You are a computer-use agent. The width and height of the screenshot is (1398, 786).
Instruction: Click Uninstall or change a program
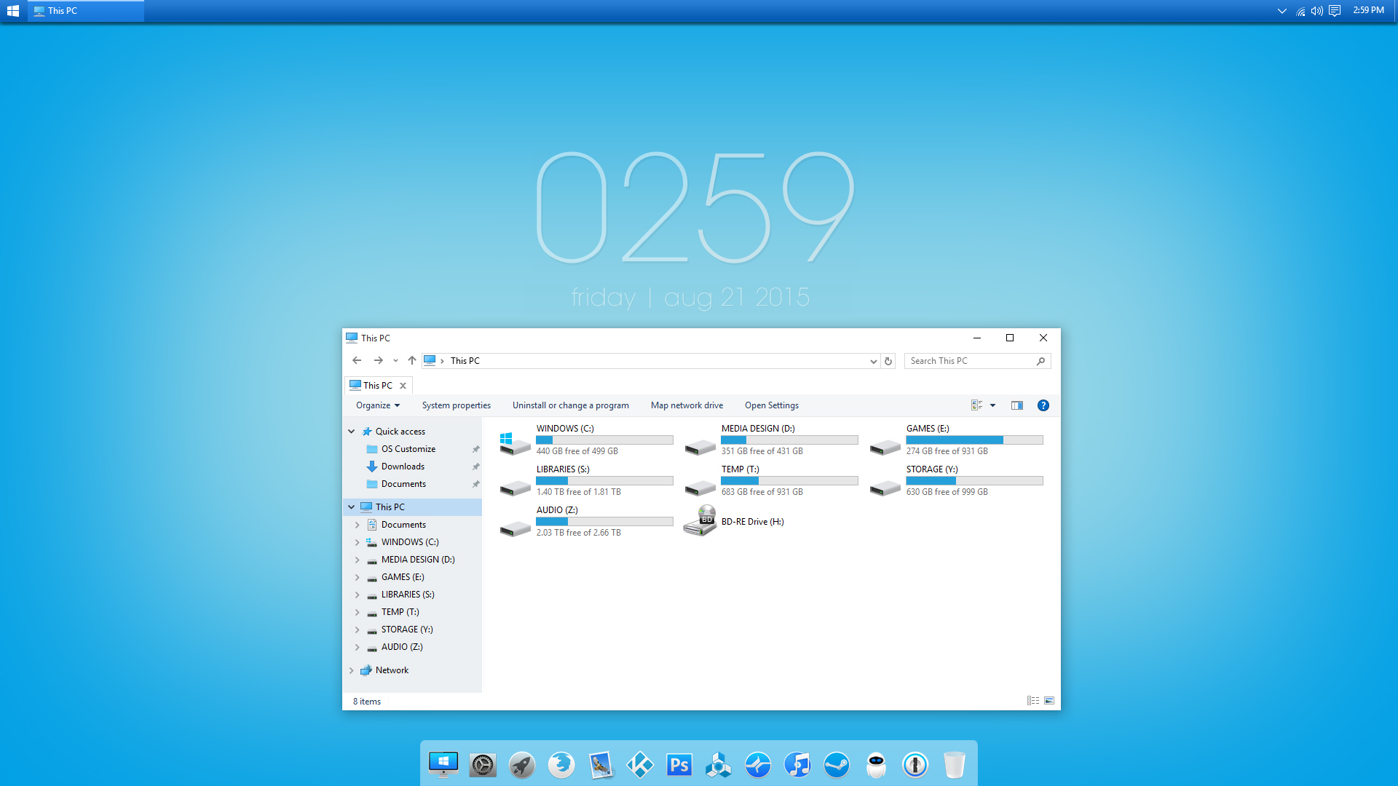pos(569,404)
